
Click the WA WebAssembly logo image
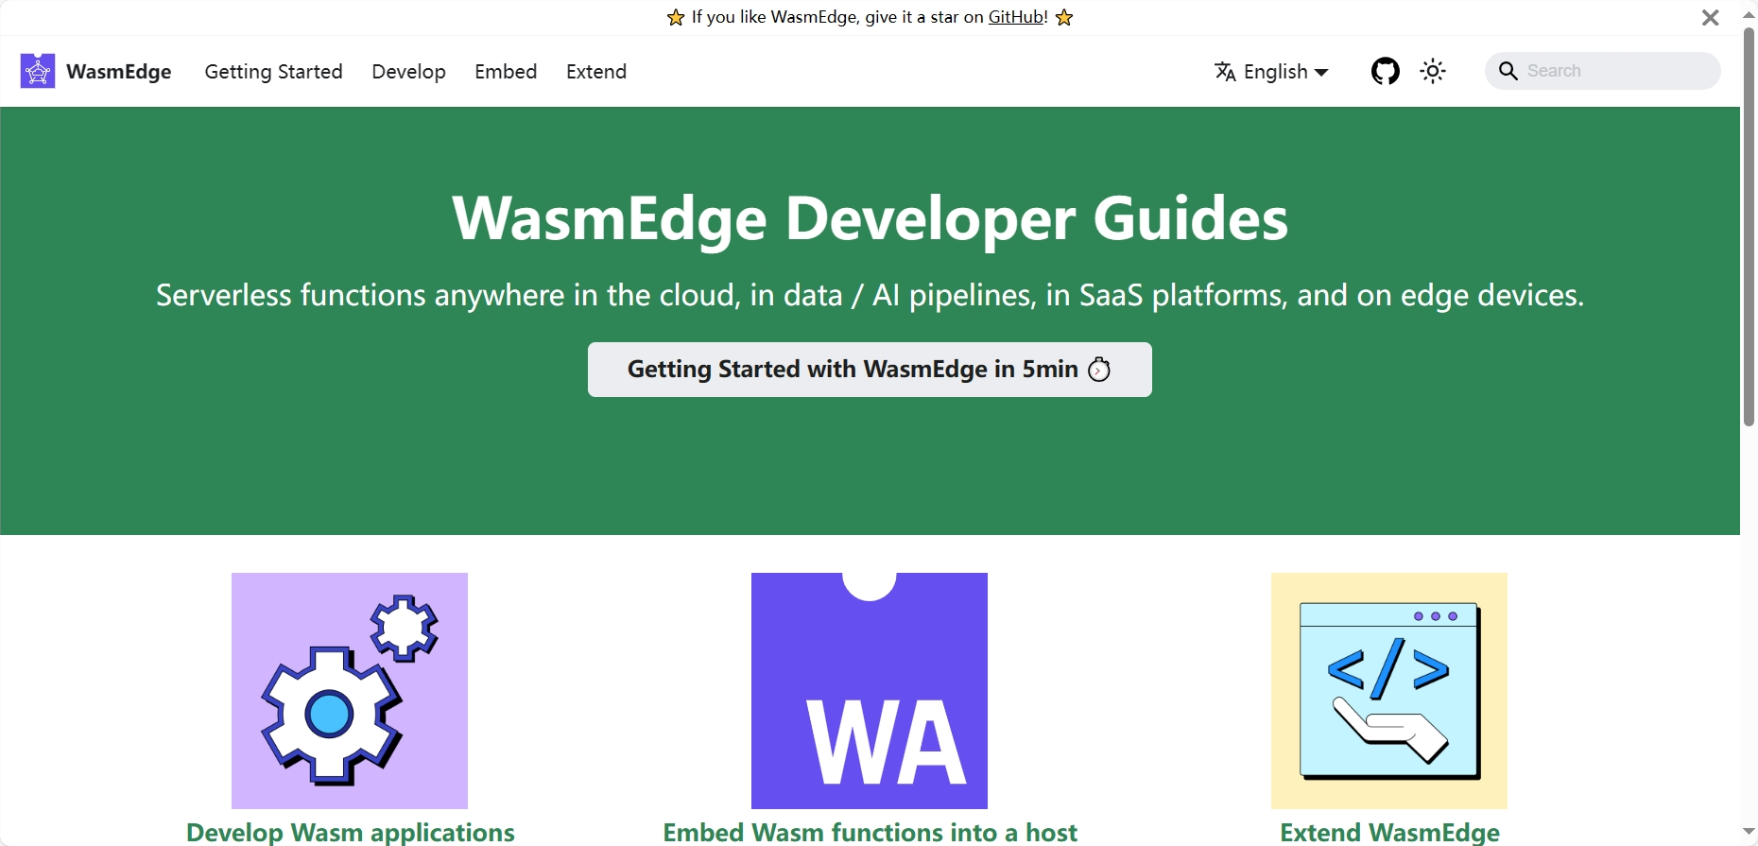click(x=870, y=691)
